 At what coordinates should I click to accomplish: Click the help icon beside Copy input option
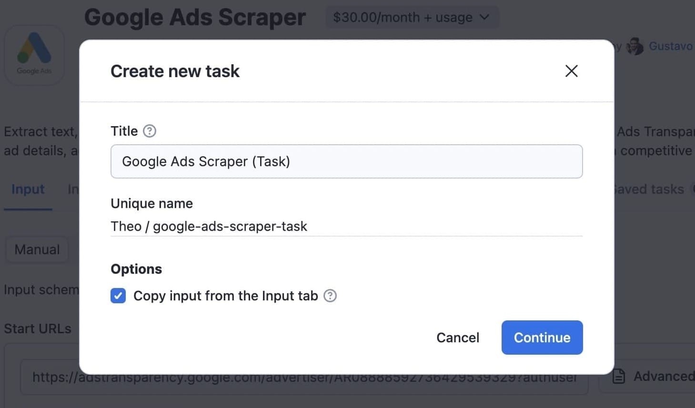click(x=330, y=296)
